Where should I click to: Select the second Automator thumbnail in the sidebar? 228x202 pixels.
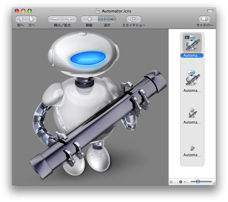click(x=192, y=78)
